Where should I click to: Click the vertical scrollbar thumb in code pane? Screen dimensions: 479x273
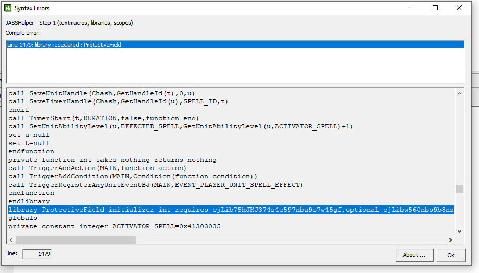pyautogui.click(x=459, y=189)
